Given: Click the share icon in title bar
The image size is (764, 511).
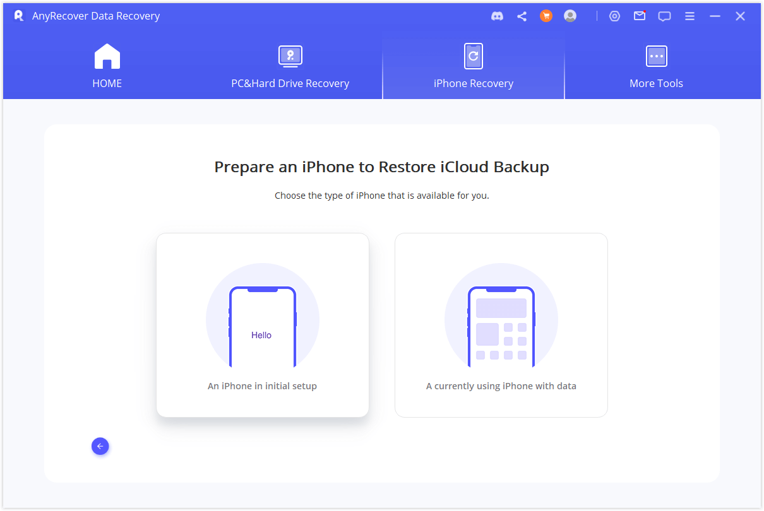Looking at the screenshot, I should point(522,16).
